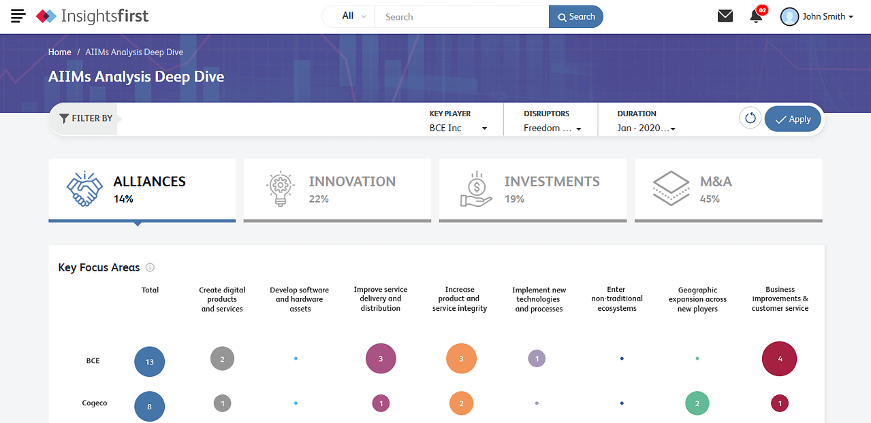
Task: Go to Home breadcrumb link
Action: (x=60, y=52)
